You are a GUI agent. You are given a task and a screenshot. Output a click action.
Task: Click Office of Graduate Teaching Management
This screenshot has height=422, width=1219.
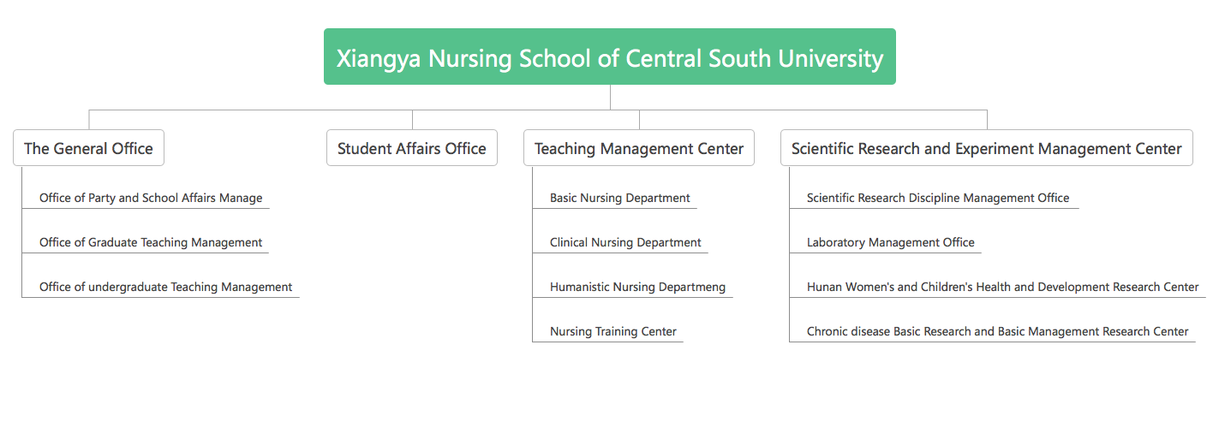pyautogui.click(x=151, y=242)
